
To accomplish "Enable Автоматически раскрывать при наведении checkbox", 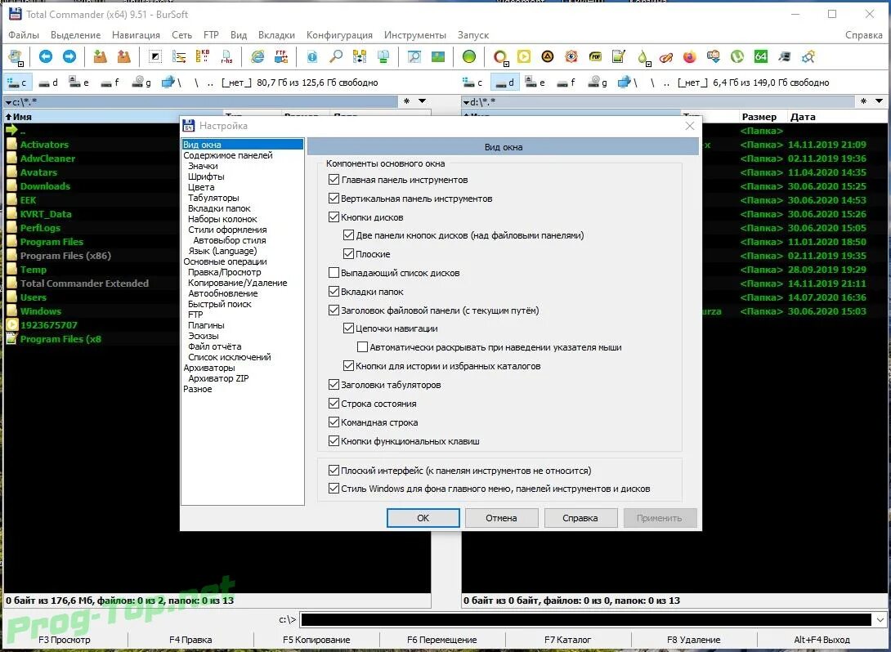I will 362,347.
